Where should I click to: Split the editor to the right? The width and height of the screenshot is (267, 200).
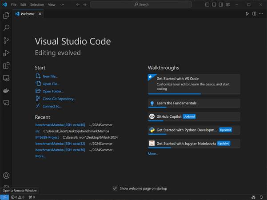click(254, 14)
